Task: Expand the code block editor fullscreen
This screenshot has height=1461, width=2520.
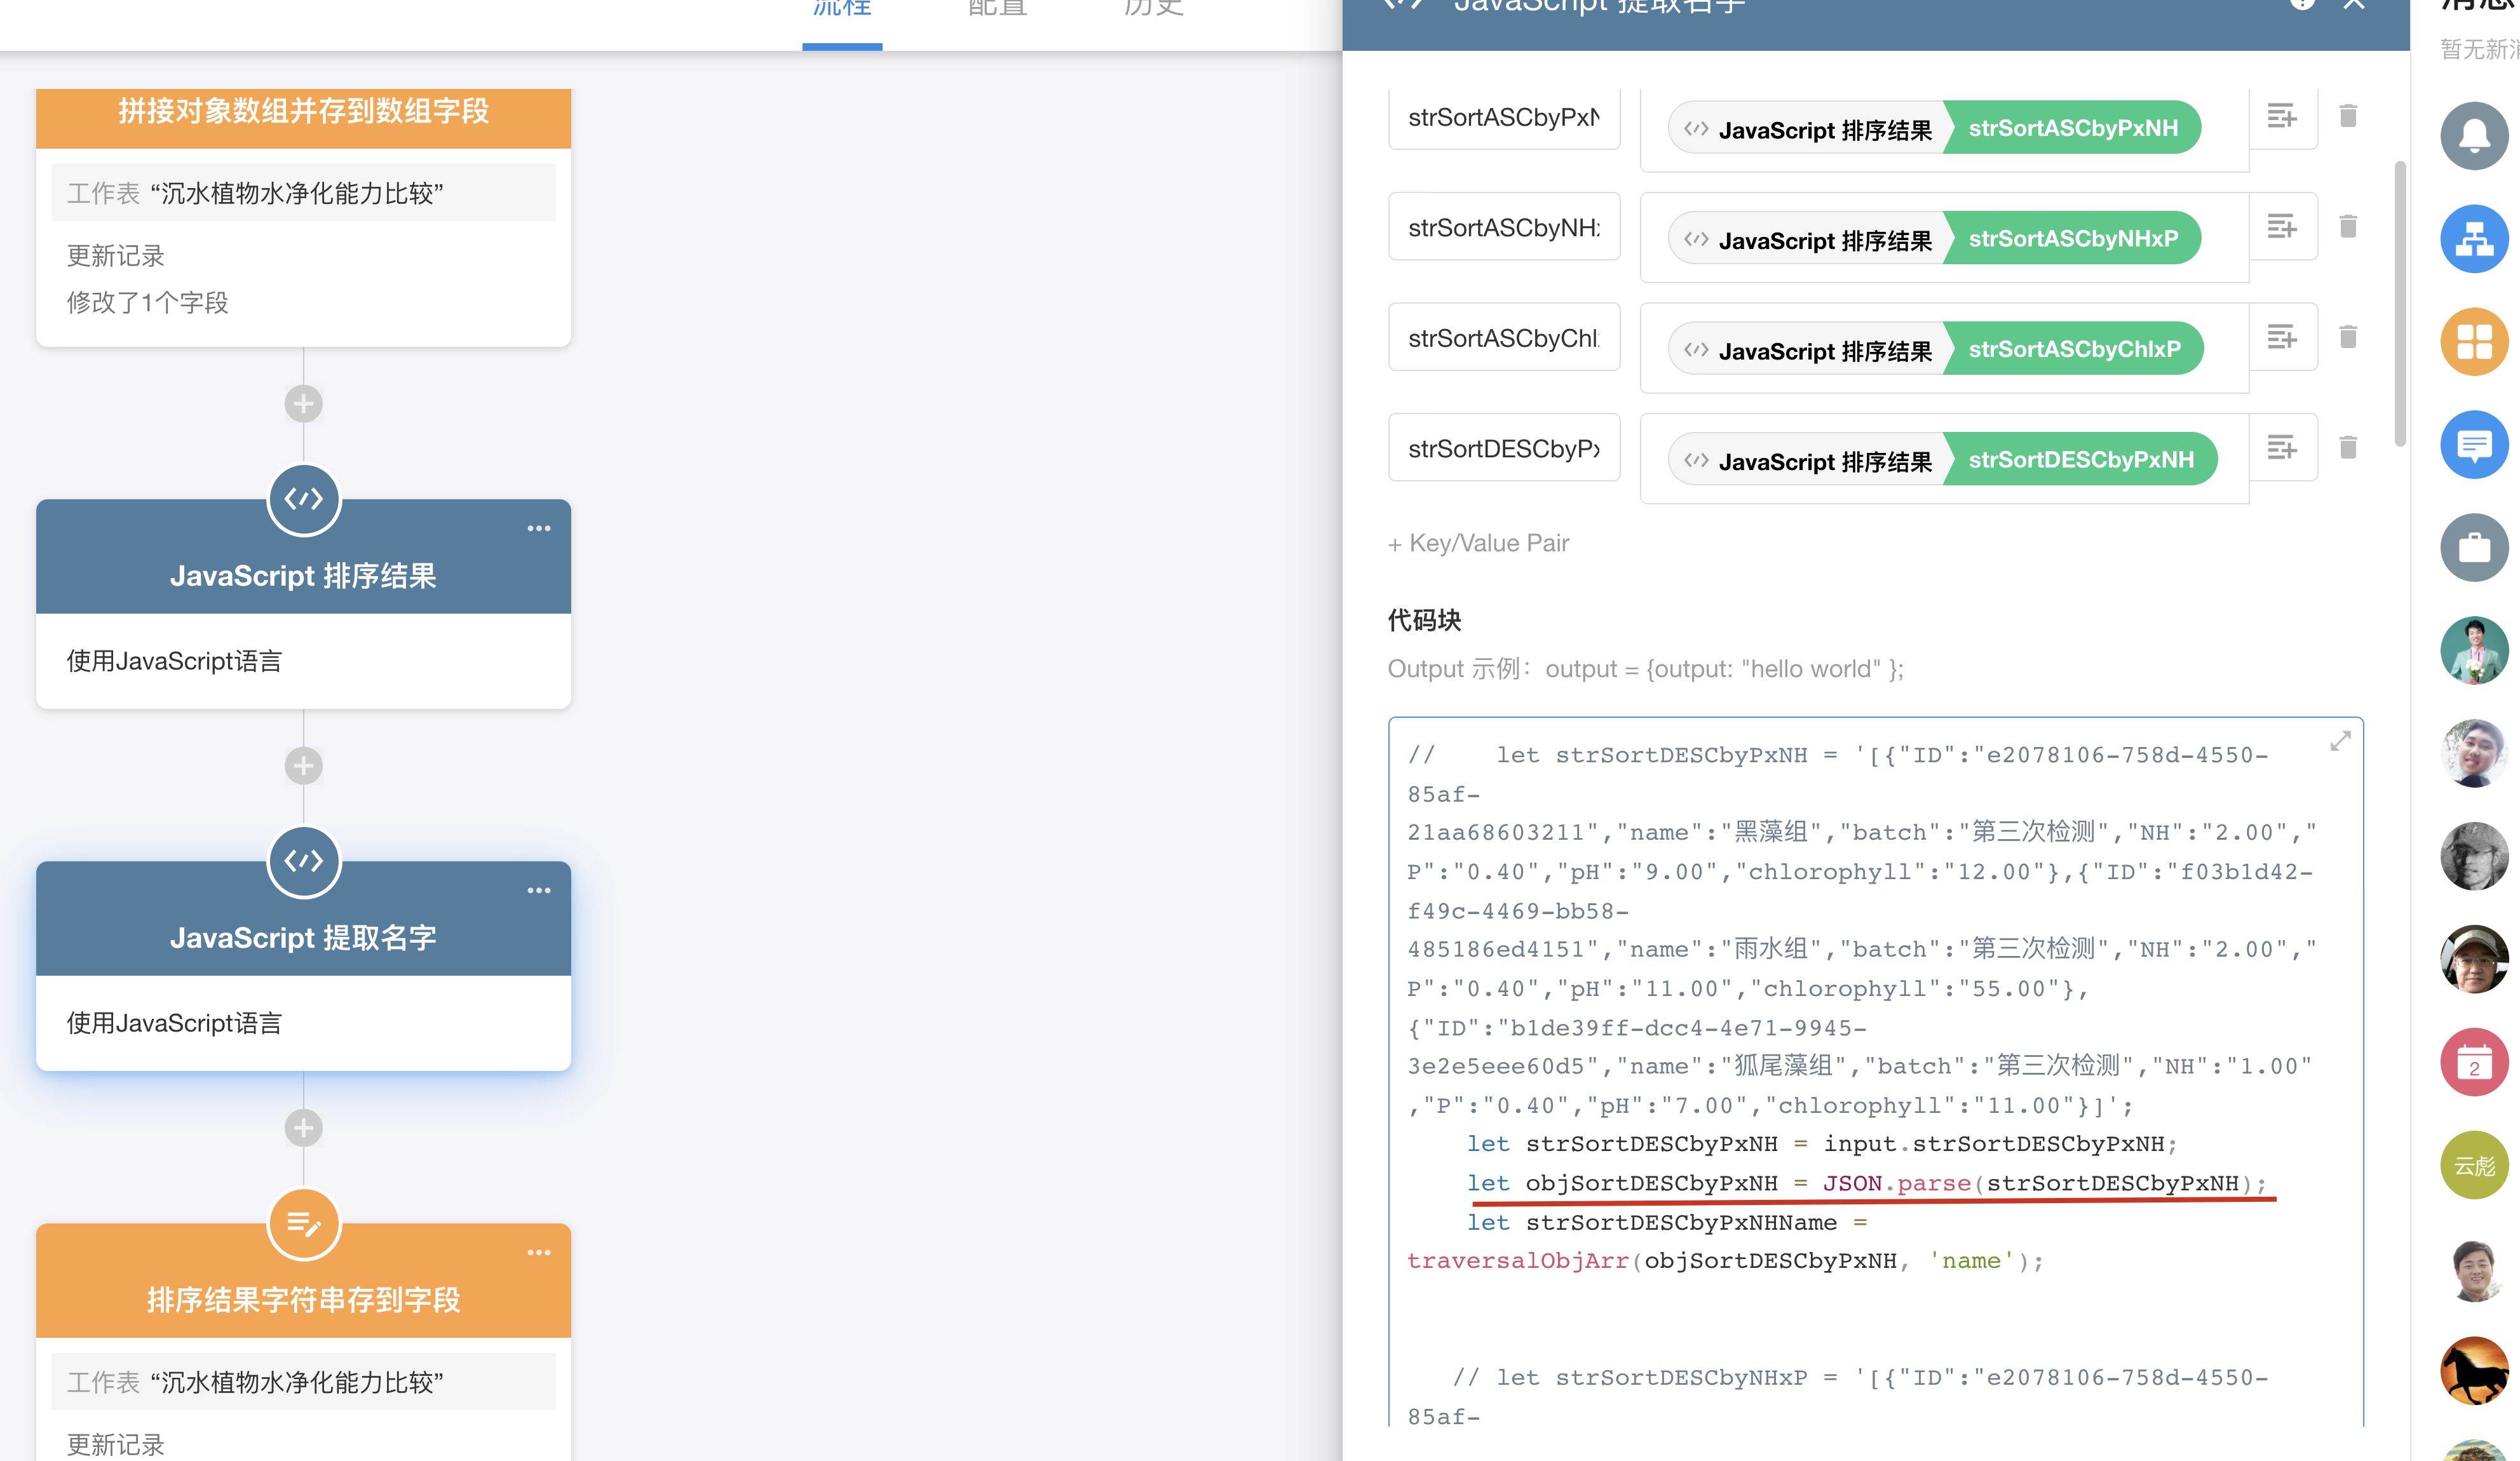Action: coord(2340,741)
